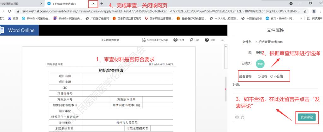Screen dimensions: 323x132
Task: Bookmark this page with the star icon
Action: [305, 11]
